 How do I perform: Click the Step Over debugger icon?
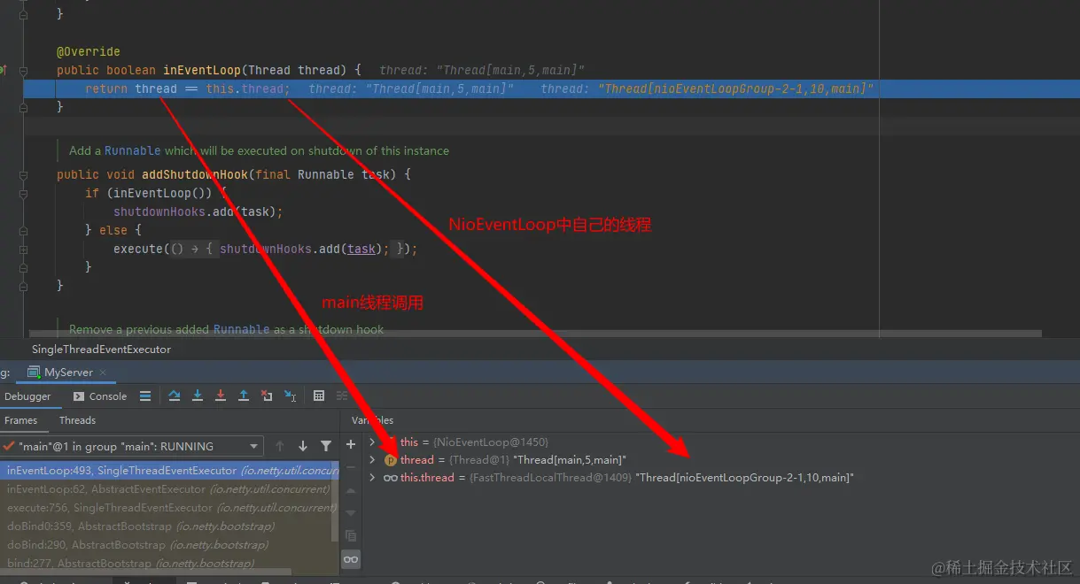(175, 396)
